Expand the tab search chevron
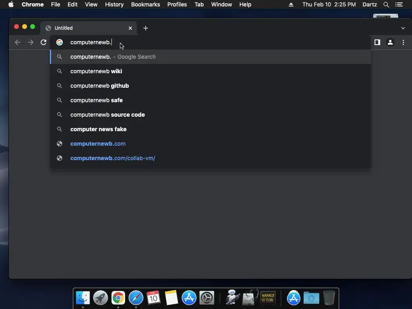The width and height of the screenshot is (412, 309). (x=403, y=28)
